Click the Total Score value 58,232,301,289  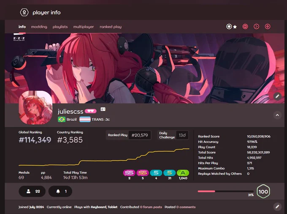click(x=258, y=152)
